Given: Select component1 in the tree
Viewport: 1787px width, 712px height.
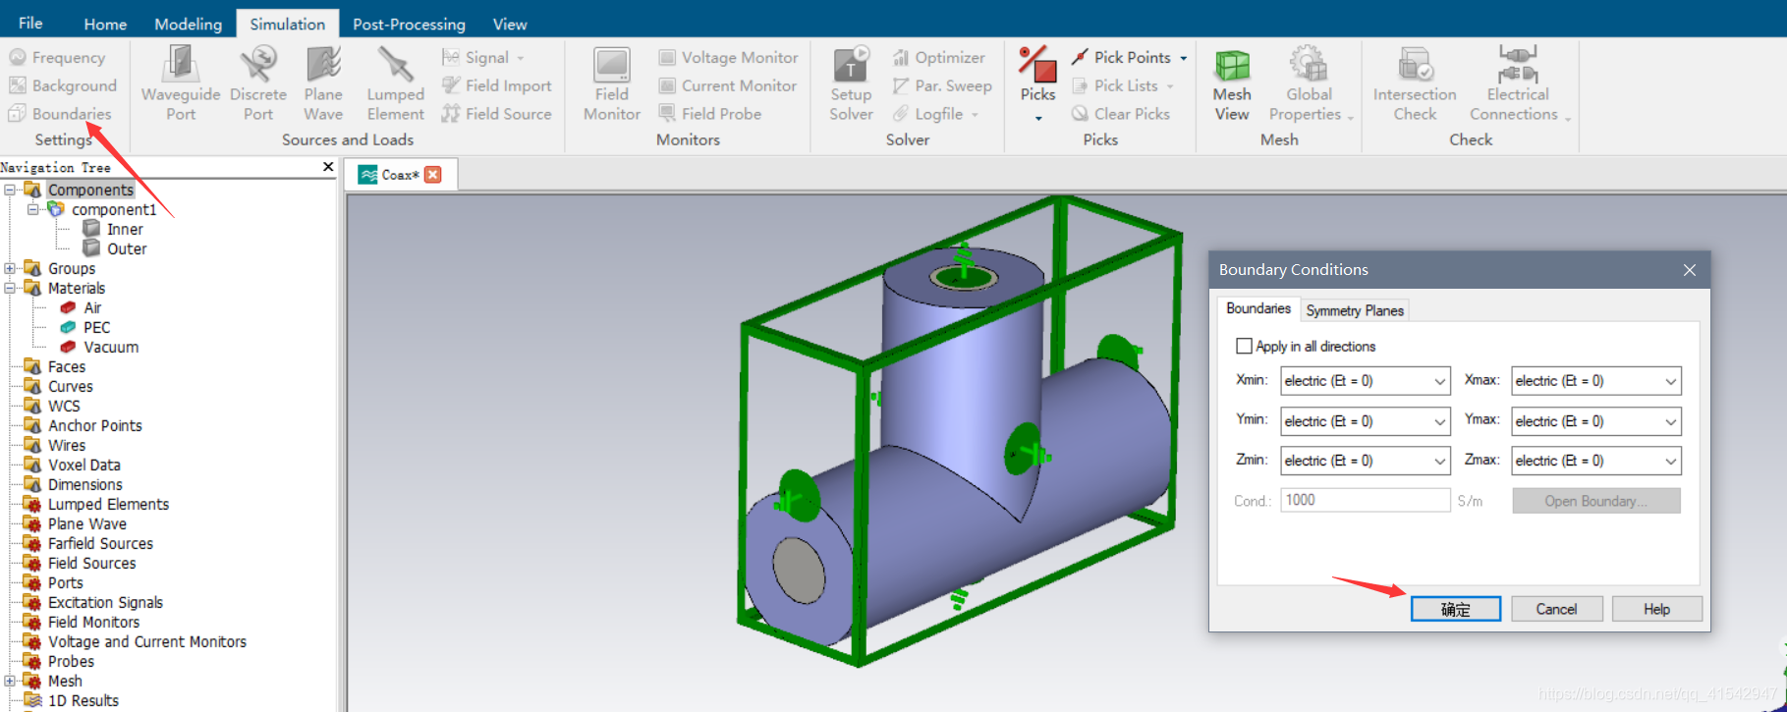Looking at the screenshot, I should pos(114,209).
